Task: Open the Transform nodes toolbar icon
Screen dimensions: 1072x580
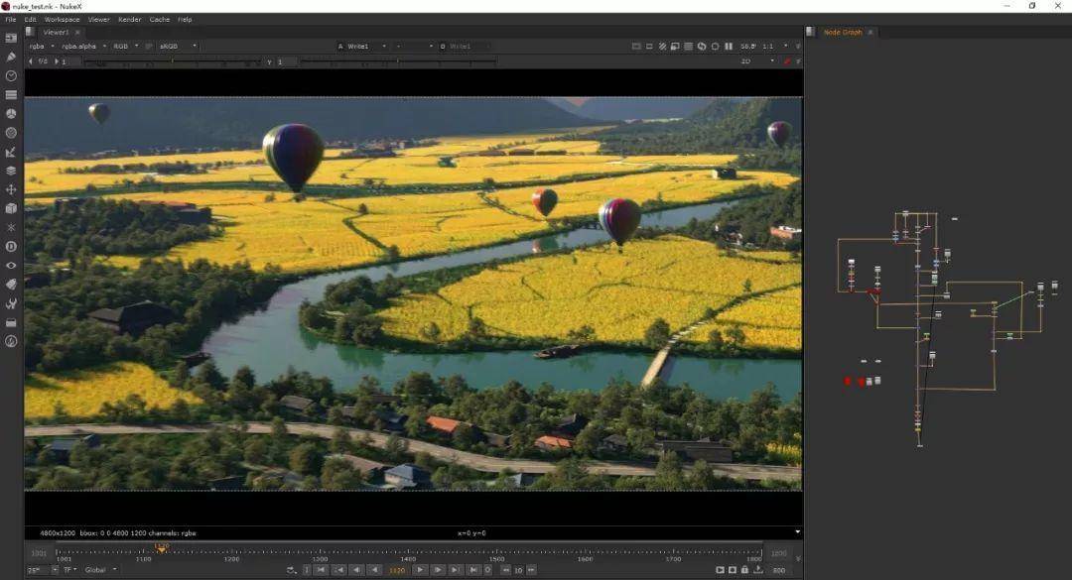Action: [x=11, y=189]
